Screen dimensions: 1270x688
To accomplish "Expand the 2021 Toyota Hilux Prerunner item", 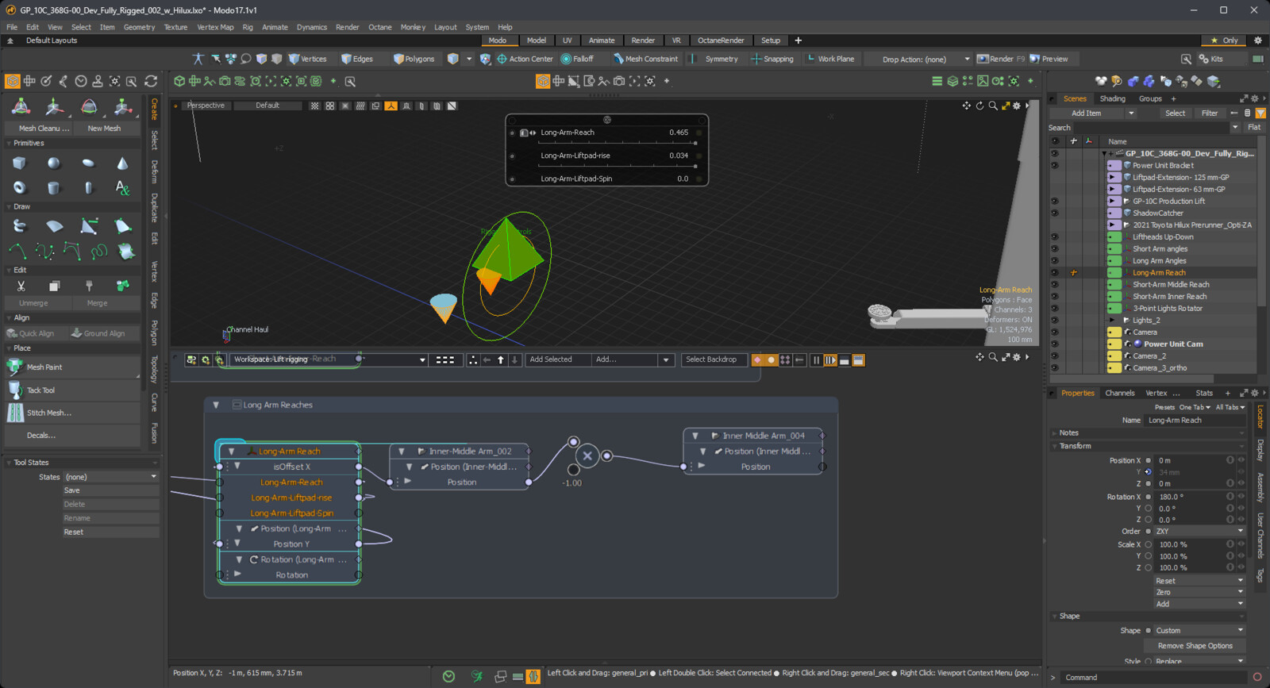I will pos(1111,225).
